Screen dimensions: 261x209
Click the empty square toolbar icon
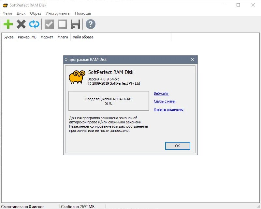(62, 24)
